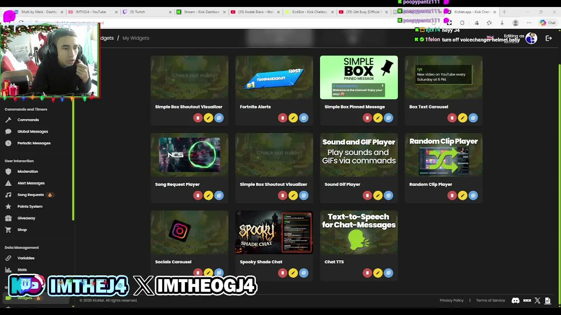Copy the Song Request Player widget link

tap(219, 196)
